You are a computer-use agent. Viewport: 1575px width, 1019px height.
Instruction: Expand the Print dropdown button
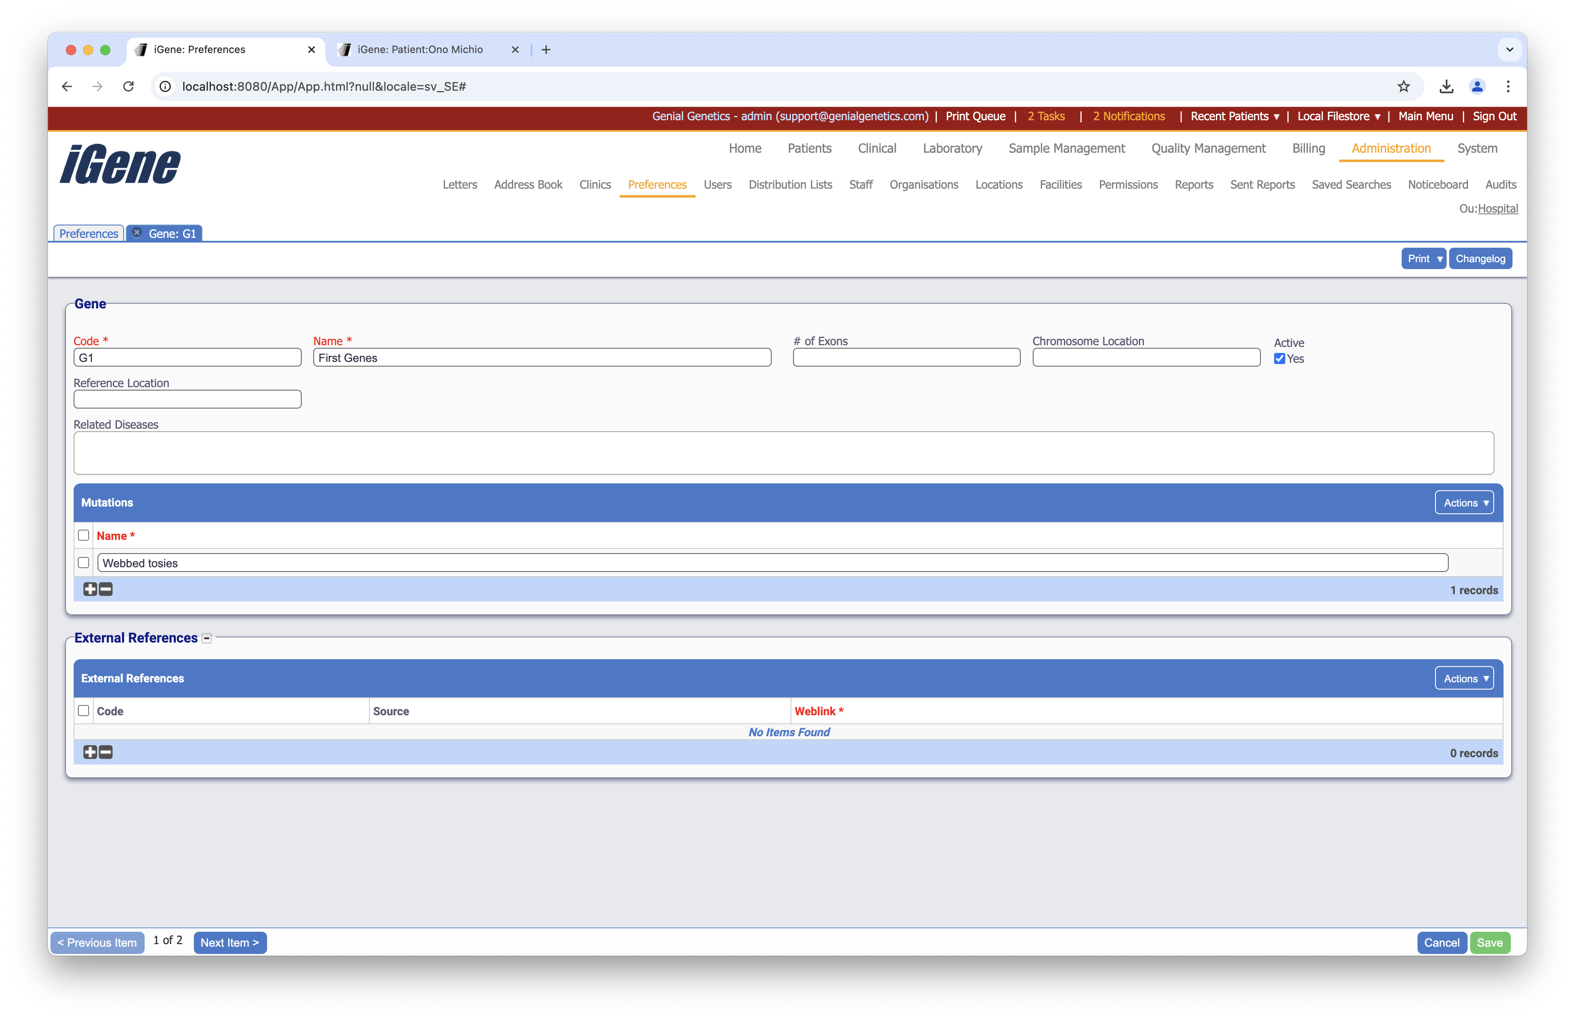[1423, 258]
